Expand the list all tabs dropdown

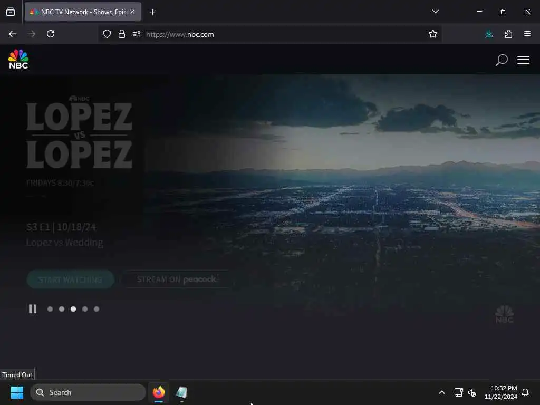click(436, 12)
